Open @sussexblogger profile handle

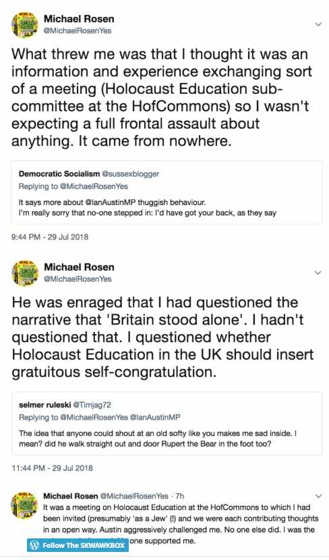[131, 174]
